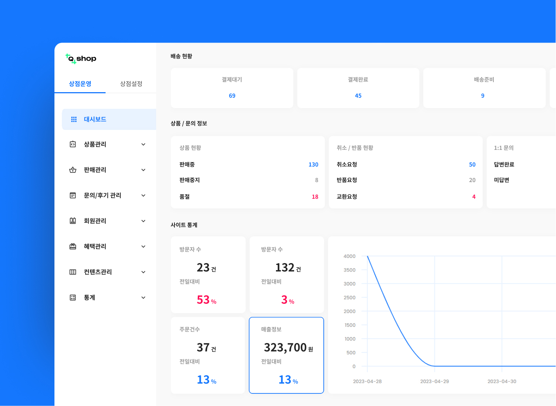Open the 문의/후기 관리 document icon

pyautogui.click(x=73, y=195)
